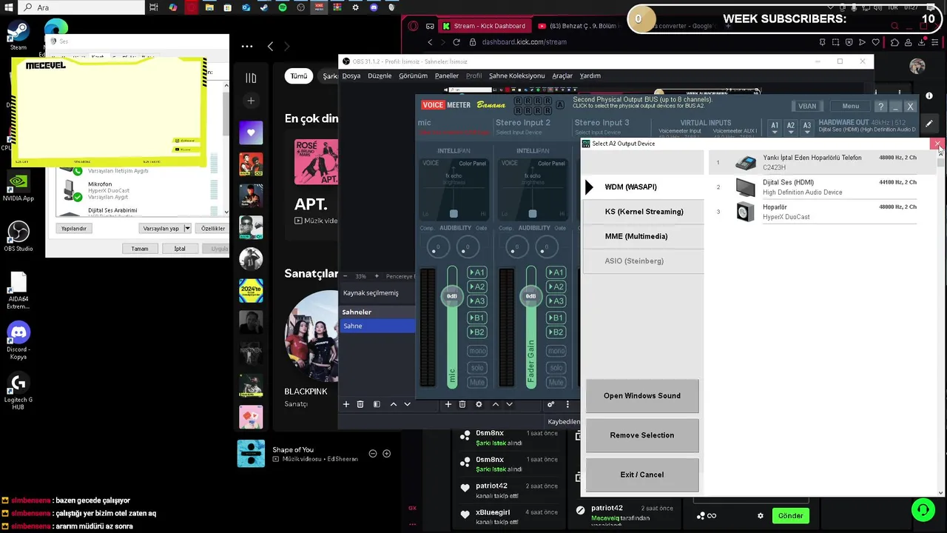Open the AIDA64 Extreme desktop shortcut
947x533 pixels.
[x=18, y=291]
